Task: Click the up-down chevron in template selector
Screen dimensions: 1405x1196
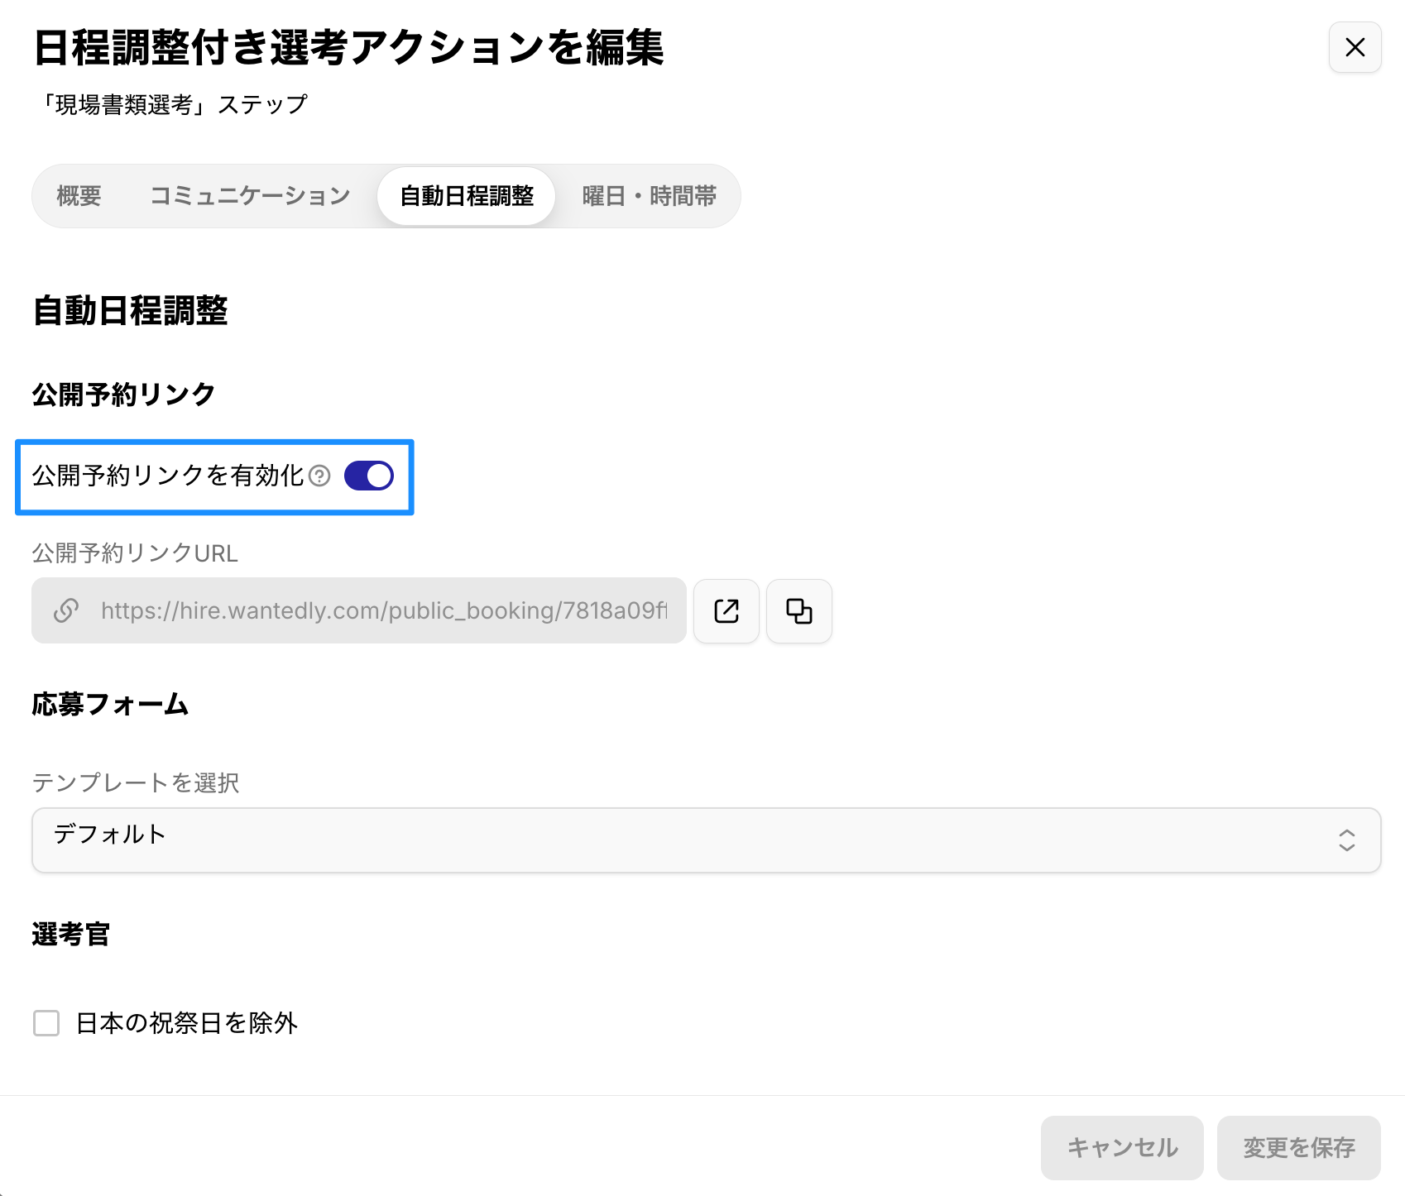Action: coord(1346,840)
